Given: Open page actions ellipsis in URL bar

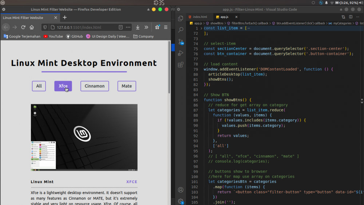Looking at the screenshot, I should [x=128, y=27].
